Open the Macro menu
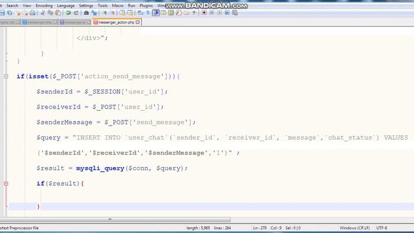 coord(118,6)
